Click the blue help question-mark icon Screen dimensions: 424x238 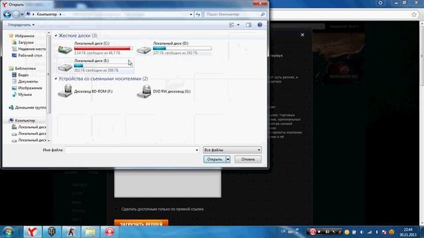(260, 25)
